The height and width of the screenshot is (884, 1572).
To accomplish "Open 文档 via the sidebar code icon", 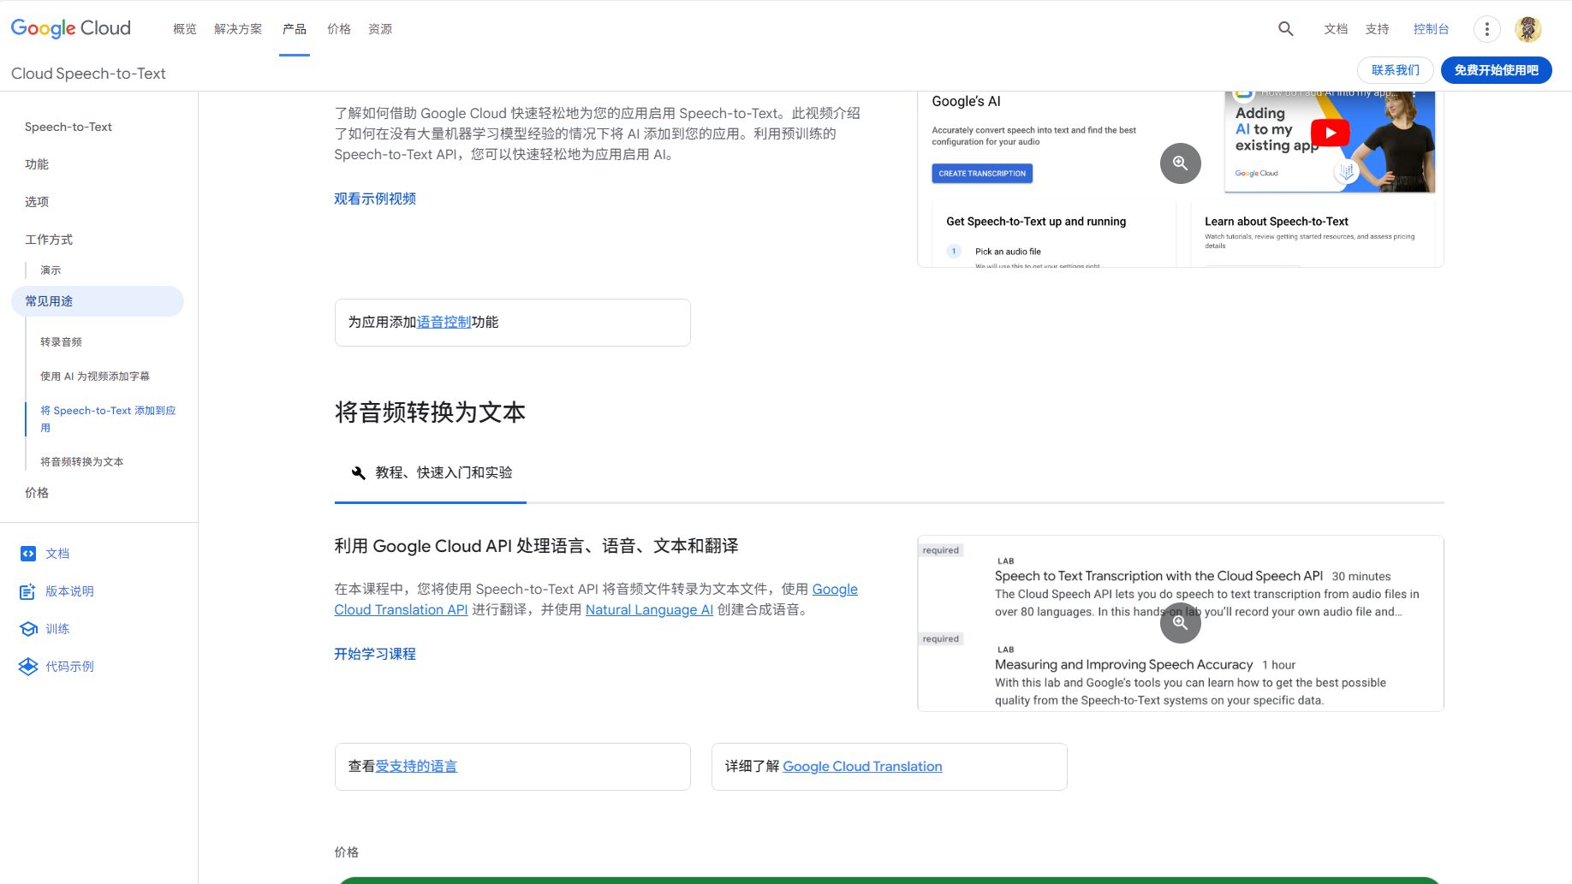I will [57, 554].
